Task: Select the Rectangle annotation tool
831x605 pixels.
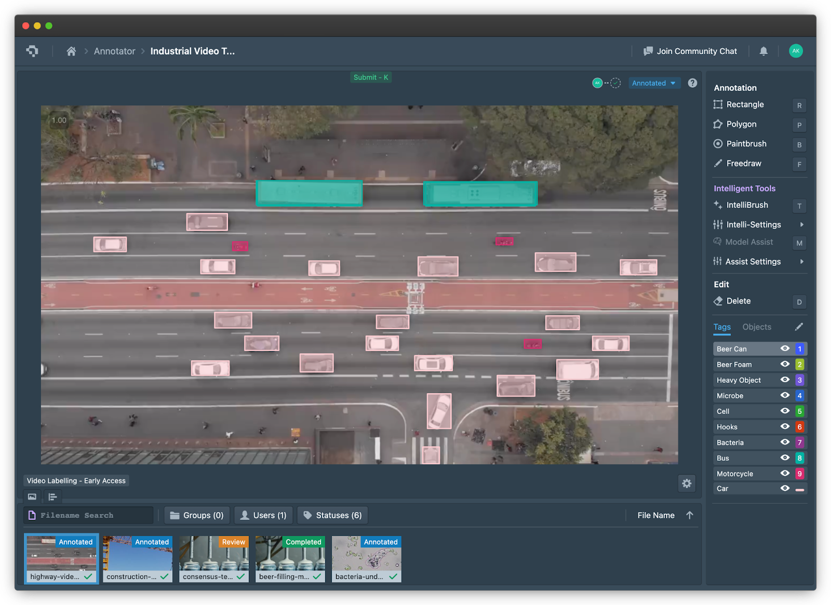Action: tap(744, 104)
